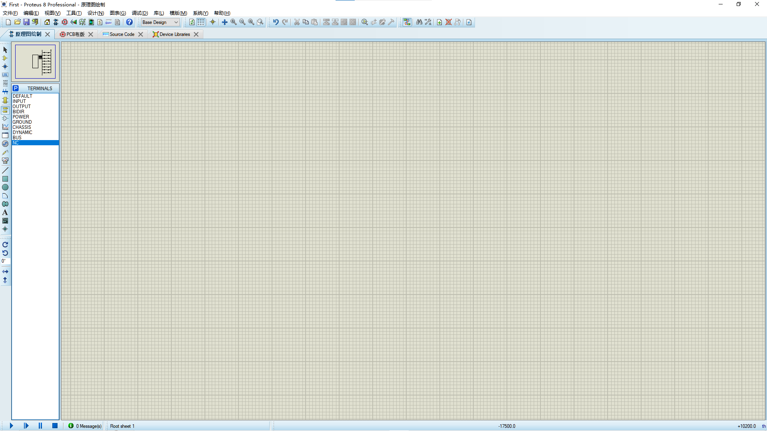Click the P pick terminals button
Viewport: 767px width, 431px height.
tap(16, 88)
